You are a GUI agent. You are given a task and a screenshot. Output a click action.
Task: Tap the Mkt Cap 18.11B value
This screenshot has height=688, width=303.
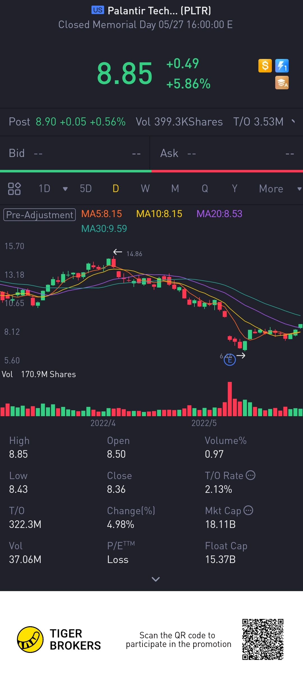point(220,524)
